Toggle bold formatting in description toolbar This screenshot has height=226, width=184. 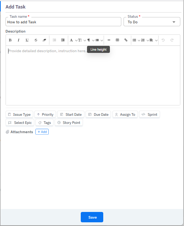(10, 40)
